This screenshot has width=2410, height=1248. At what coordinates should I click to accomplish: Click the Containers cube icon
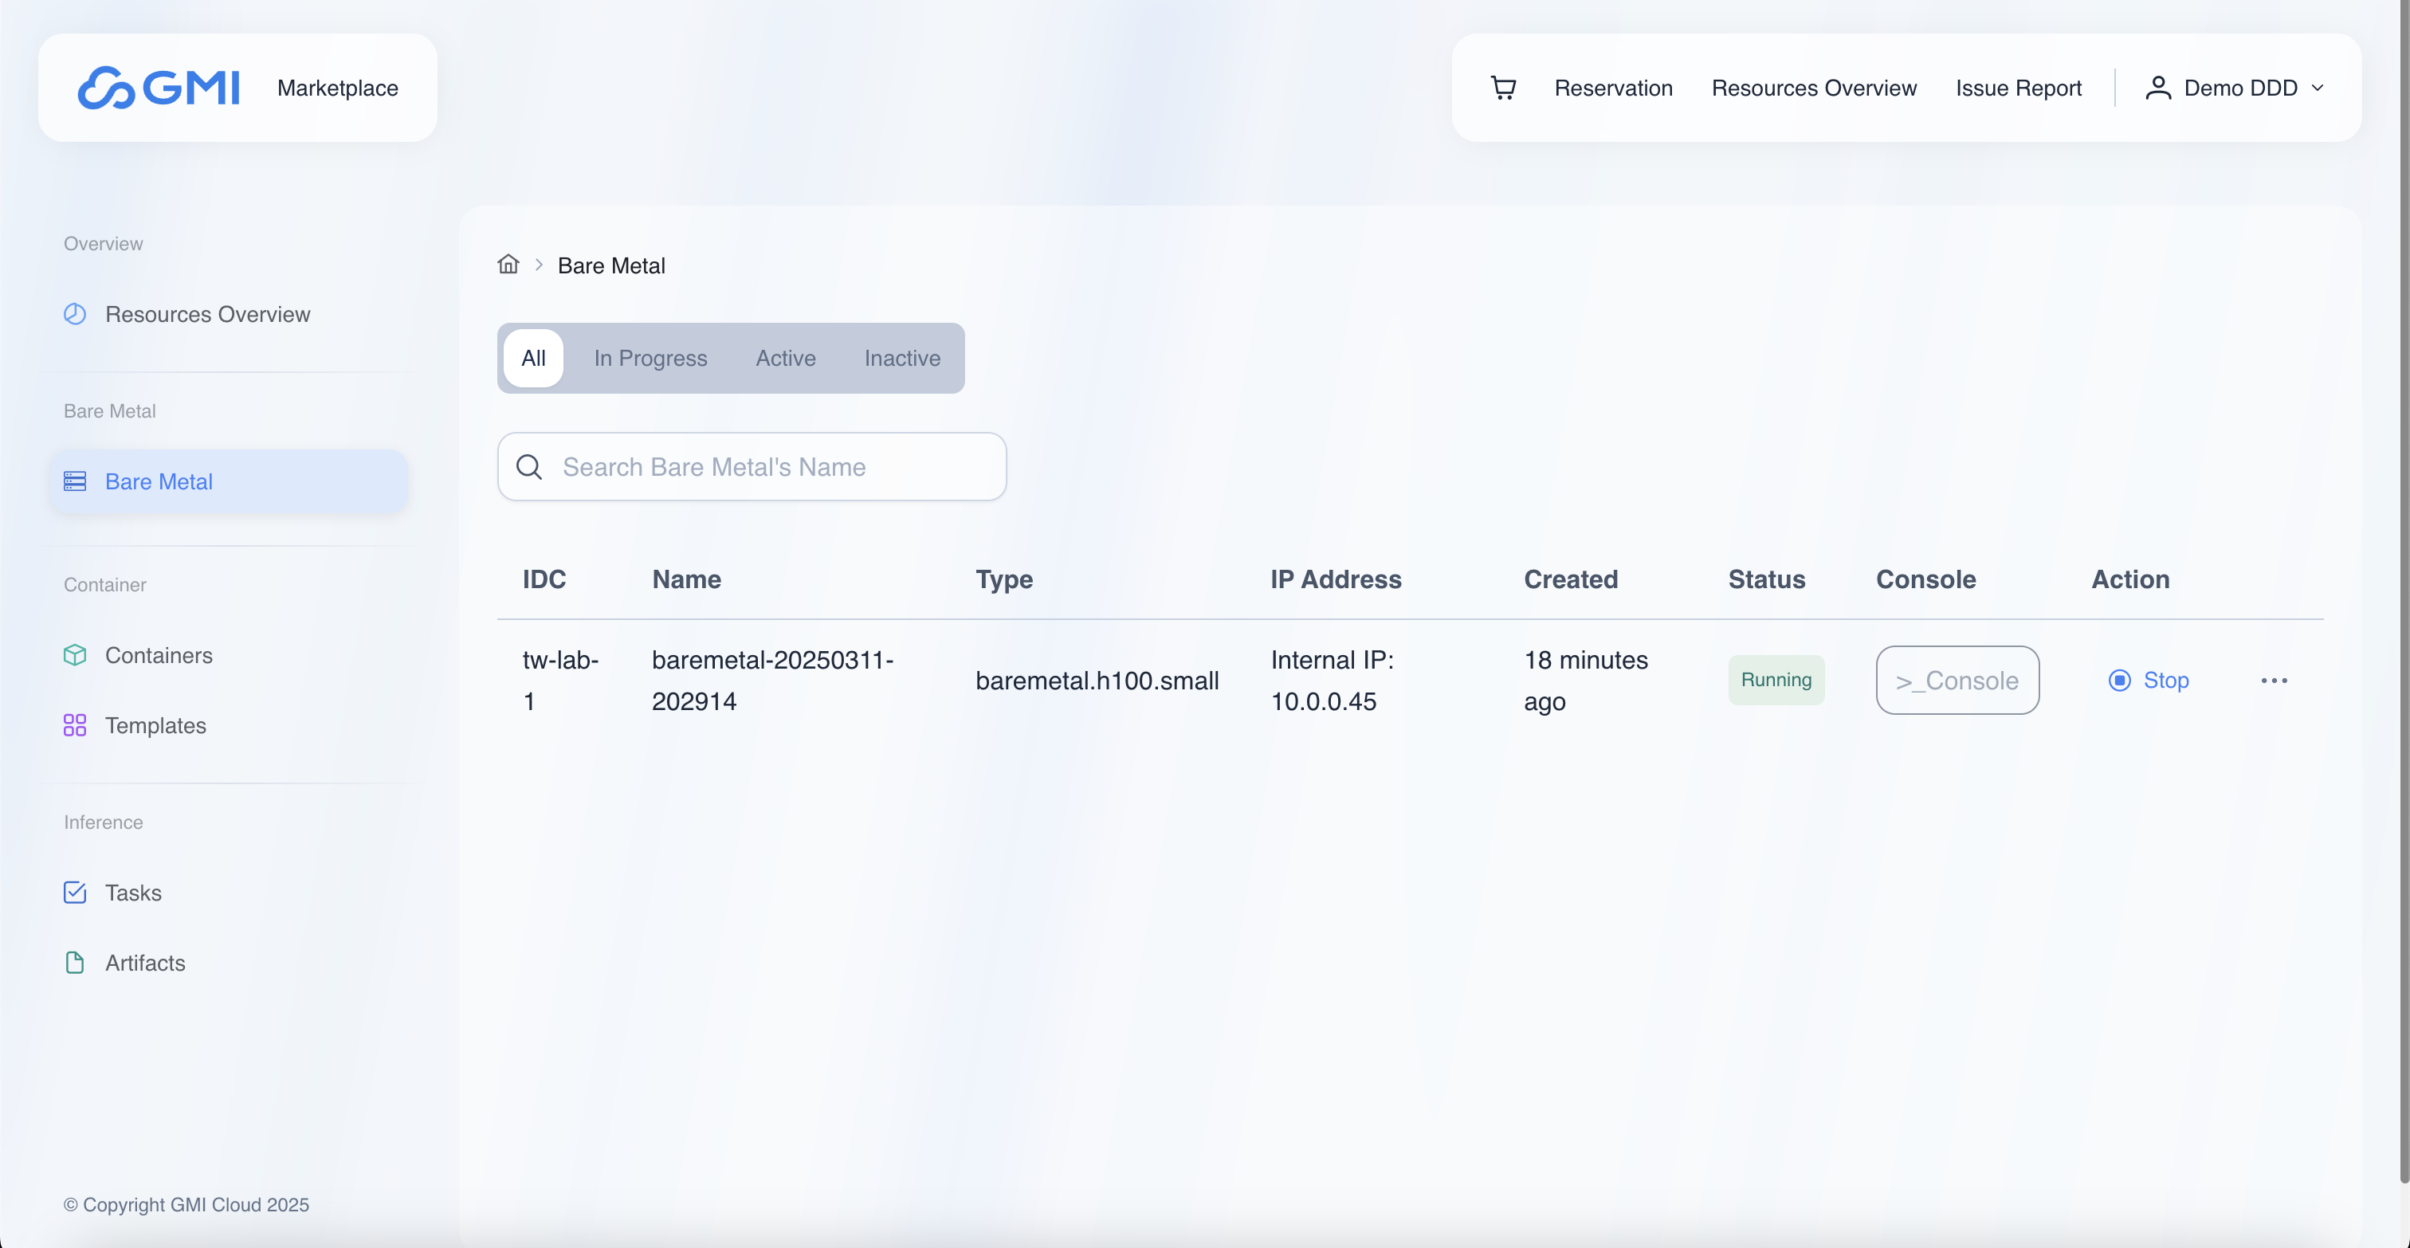point(75,655)
